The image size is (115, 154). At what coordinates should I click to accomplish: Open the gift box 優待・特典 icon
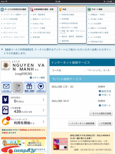click(29, 87)
